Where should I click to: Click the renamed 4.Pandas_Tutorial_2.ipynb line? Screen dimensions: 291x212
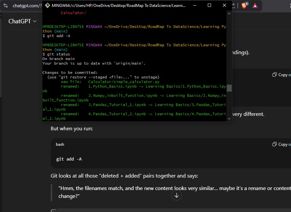pos(134,116)
